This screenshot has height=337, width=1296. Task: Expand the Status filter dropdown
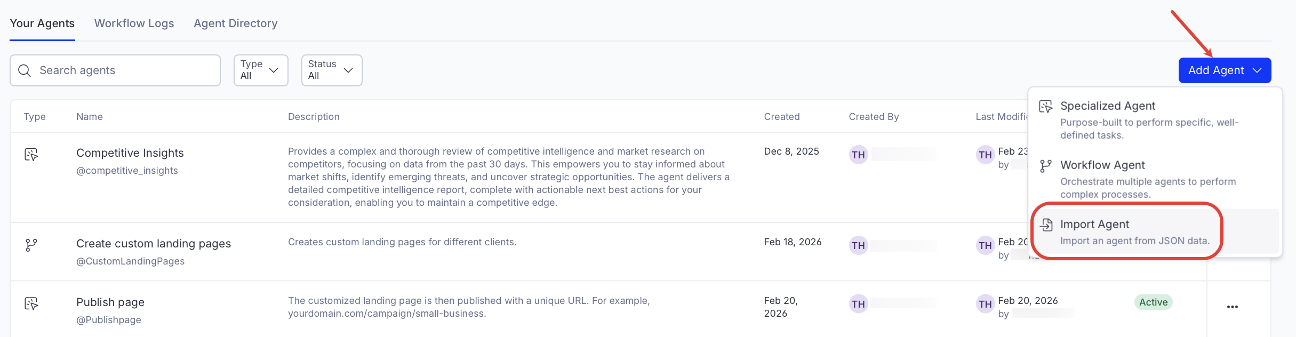click(x=331, y=70)
